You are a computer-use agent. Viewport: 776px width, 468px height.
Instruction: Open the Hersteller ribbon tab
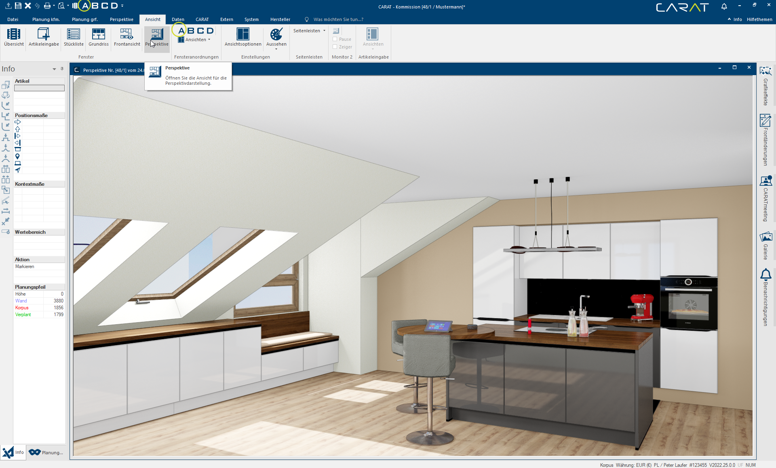[x=280, y=19]
